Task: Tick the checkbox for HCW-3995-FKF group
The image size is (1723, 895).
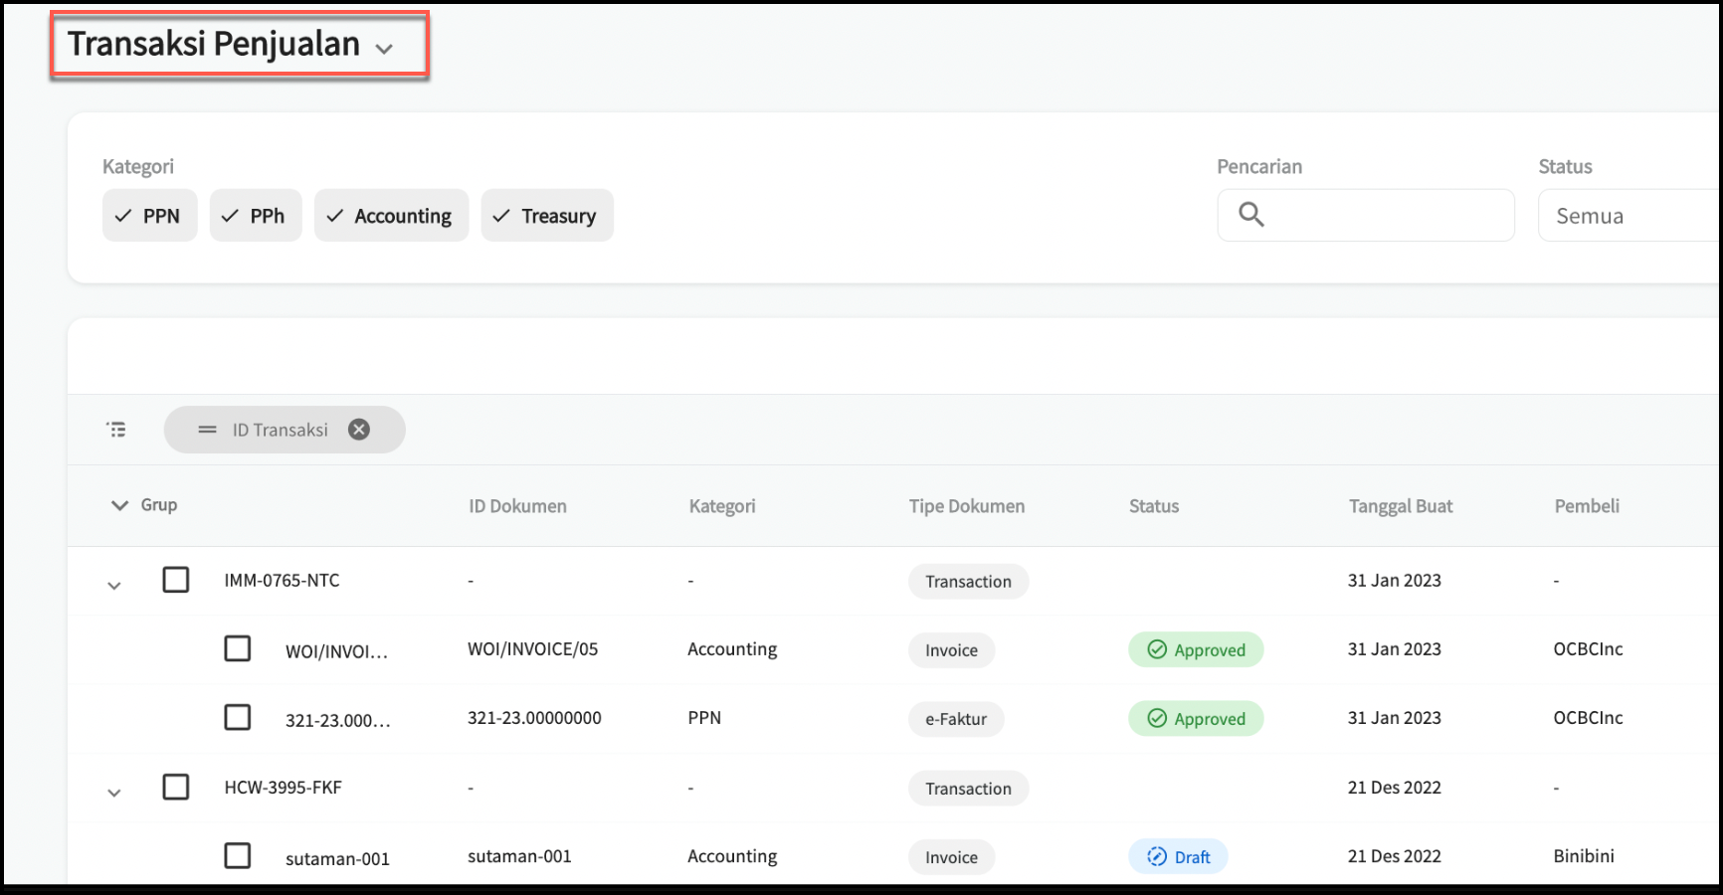Action: pos(176,787)
